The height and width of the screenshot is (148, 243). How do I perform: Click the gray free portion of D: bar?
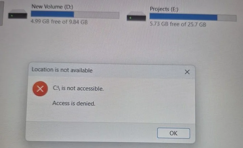97,15
